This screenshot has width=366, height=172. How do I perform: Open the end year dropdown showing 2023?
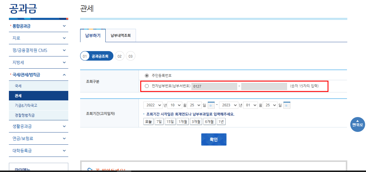point(229,105)
